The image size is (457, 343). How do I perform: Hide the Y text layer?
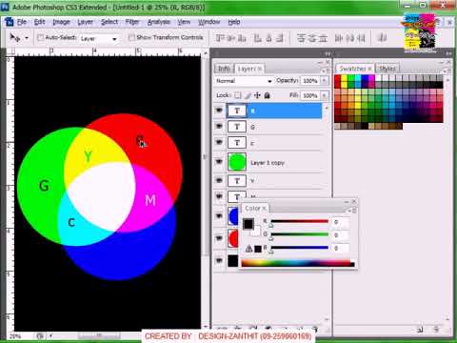tap(219, 180)
